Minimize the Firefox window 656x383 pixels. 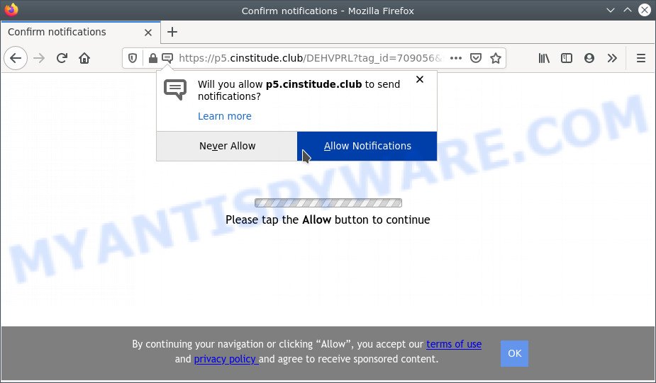(x=611, y=10)
